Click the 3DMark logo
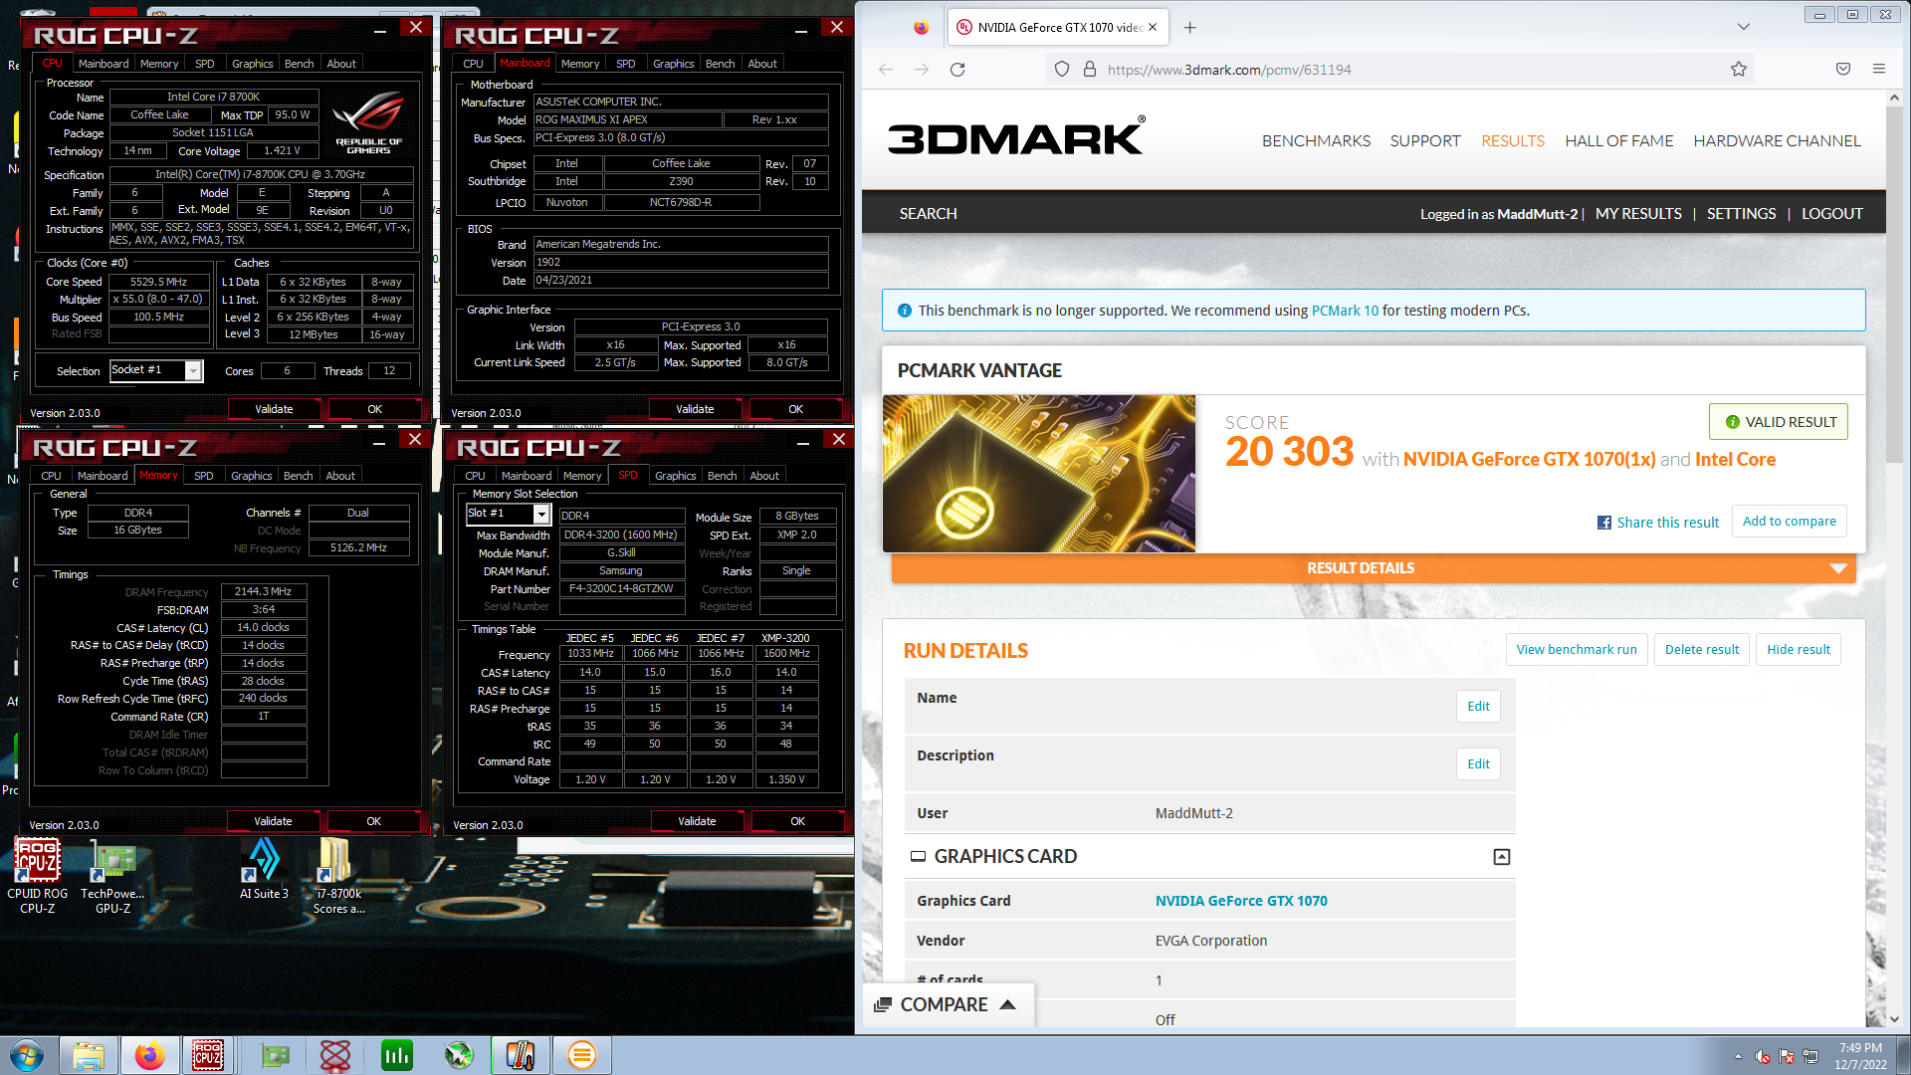The height and width of the screenshot is (1075, 1911). 1016,136
